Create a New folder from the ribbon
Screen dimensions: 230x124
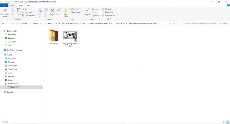coord(66,12)
